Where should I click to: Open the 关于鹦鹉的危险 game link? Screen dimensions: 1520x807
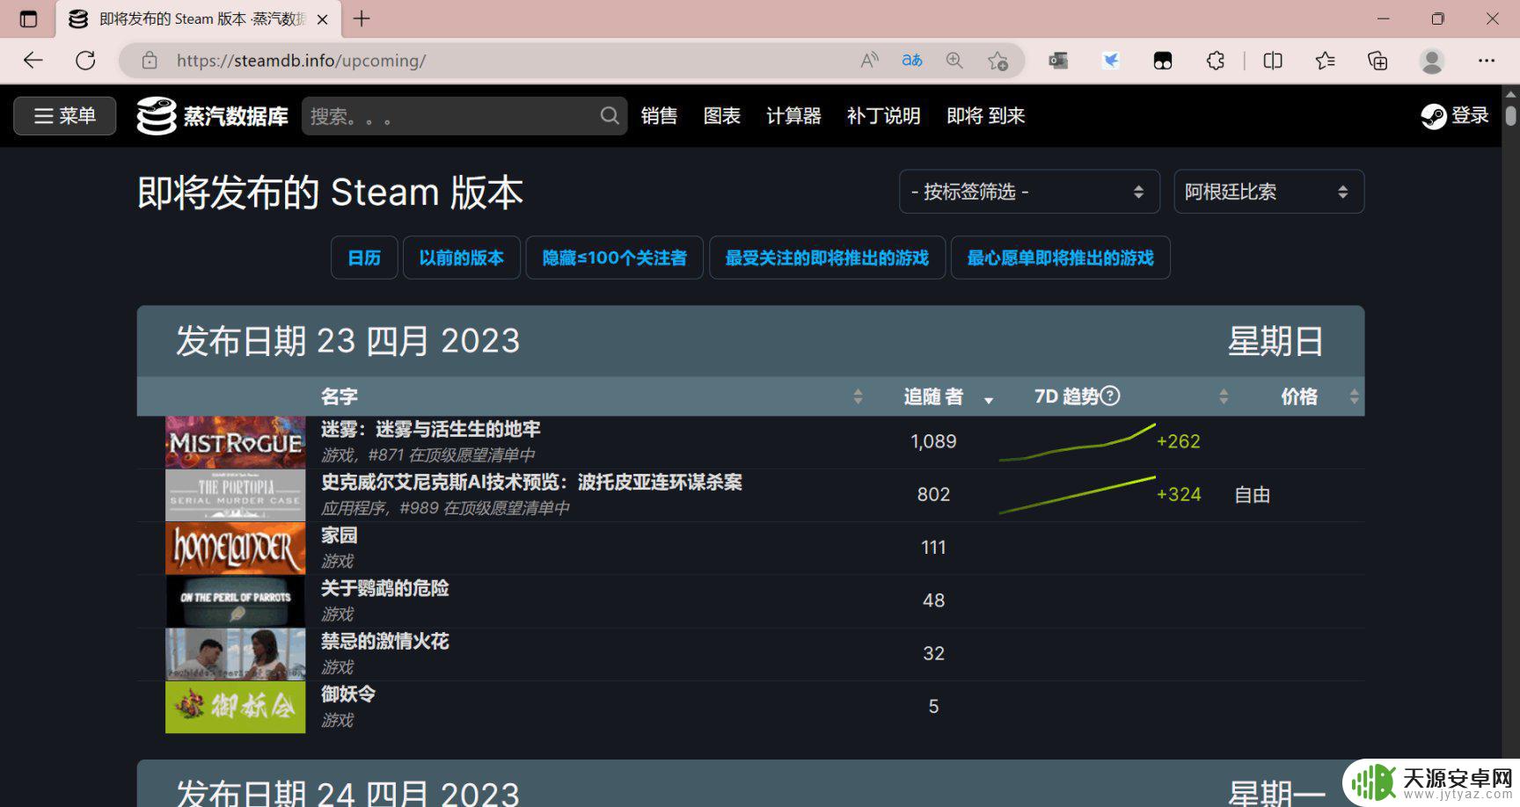click(385, 588)
